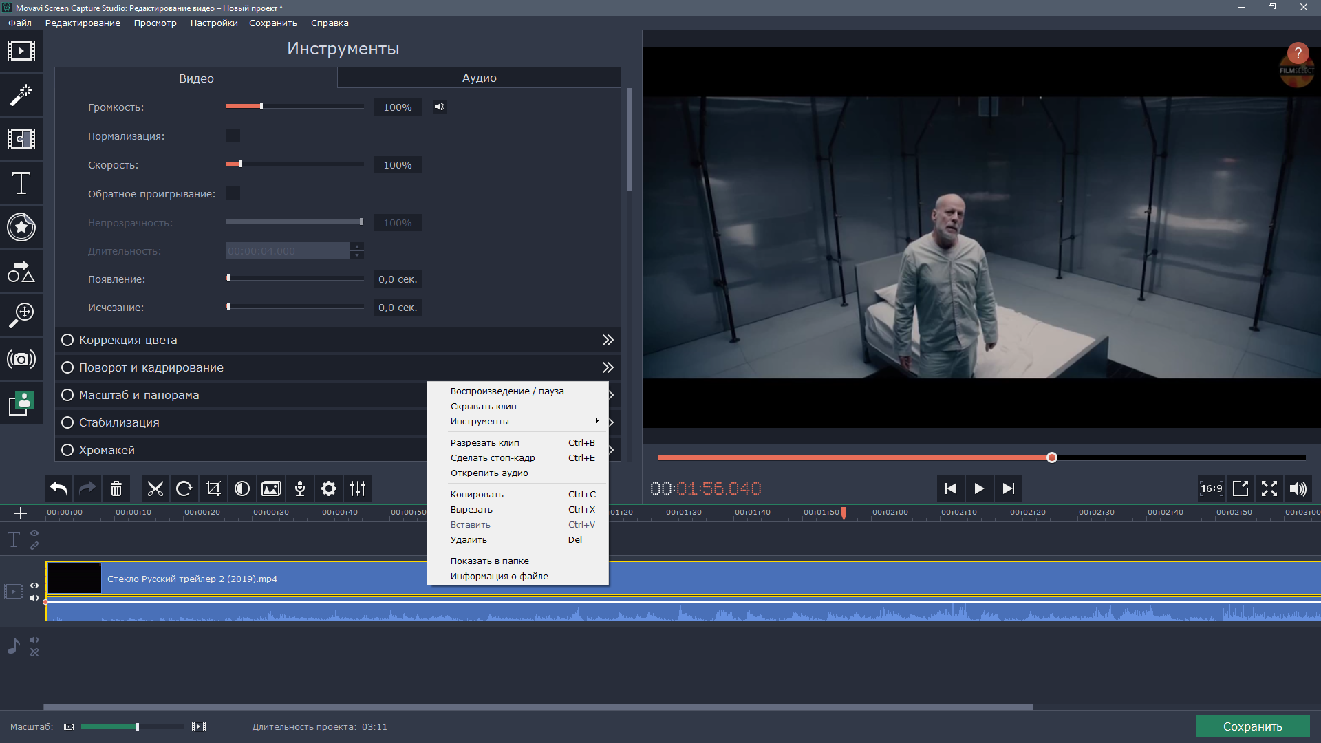Open the zoom and pan tool

click(x=21, y=315)
